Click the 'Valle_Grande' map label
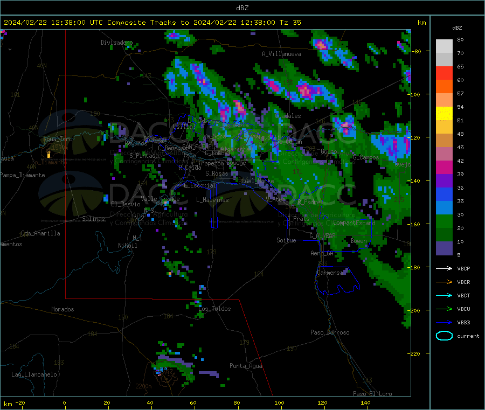Image resolution: width=485 pixels, height=410 pixels. 160,199
